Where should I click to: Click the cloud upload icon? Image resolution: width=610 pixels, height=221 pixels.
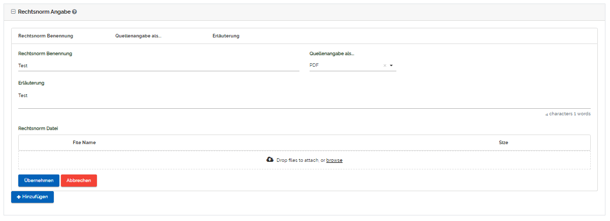(270, 160)
